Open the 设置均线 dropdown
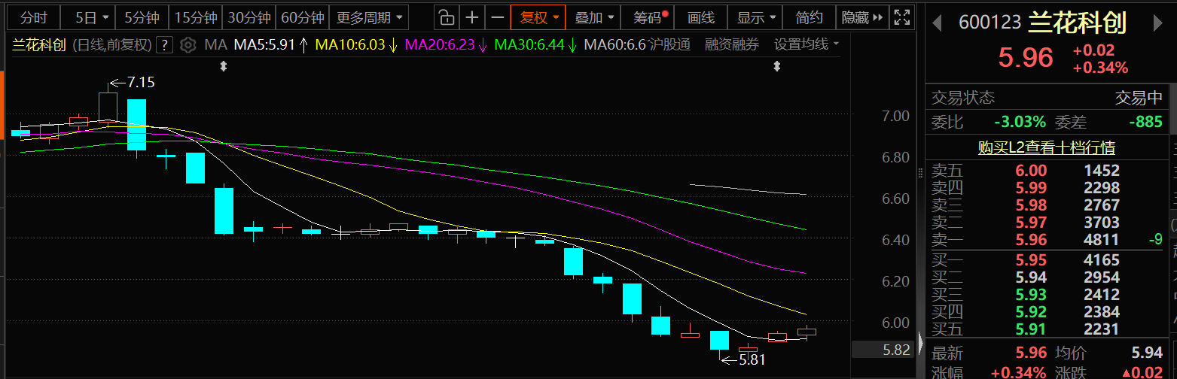 (806, 45)
